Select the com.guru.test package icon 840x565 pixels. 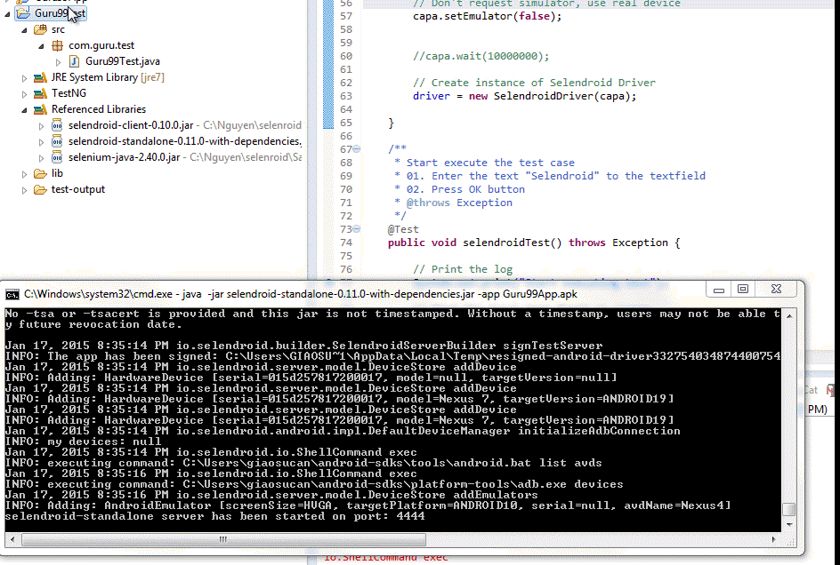point(58,45)
